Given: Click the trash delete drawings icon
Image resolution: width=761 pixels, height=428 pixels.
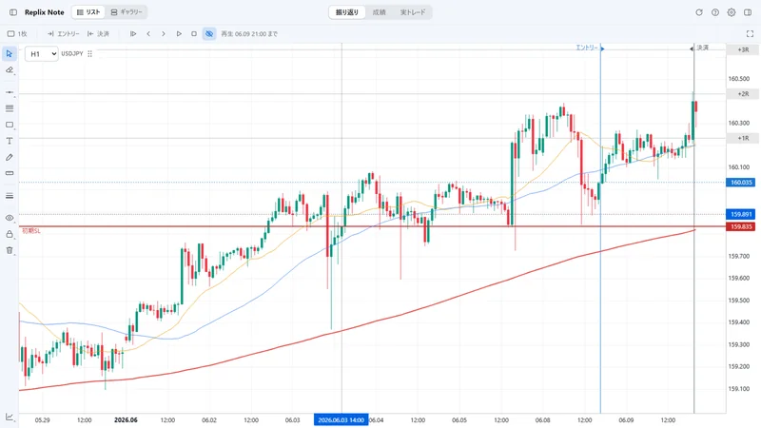Looking at the screenshot, I should tap(10, 250).
